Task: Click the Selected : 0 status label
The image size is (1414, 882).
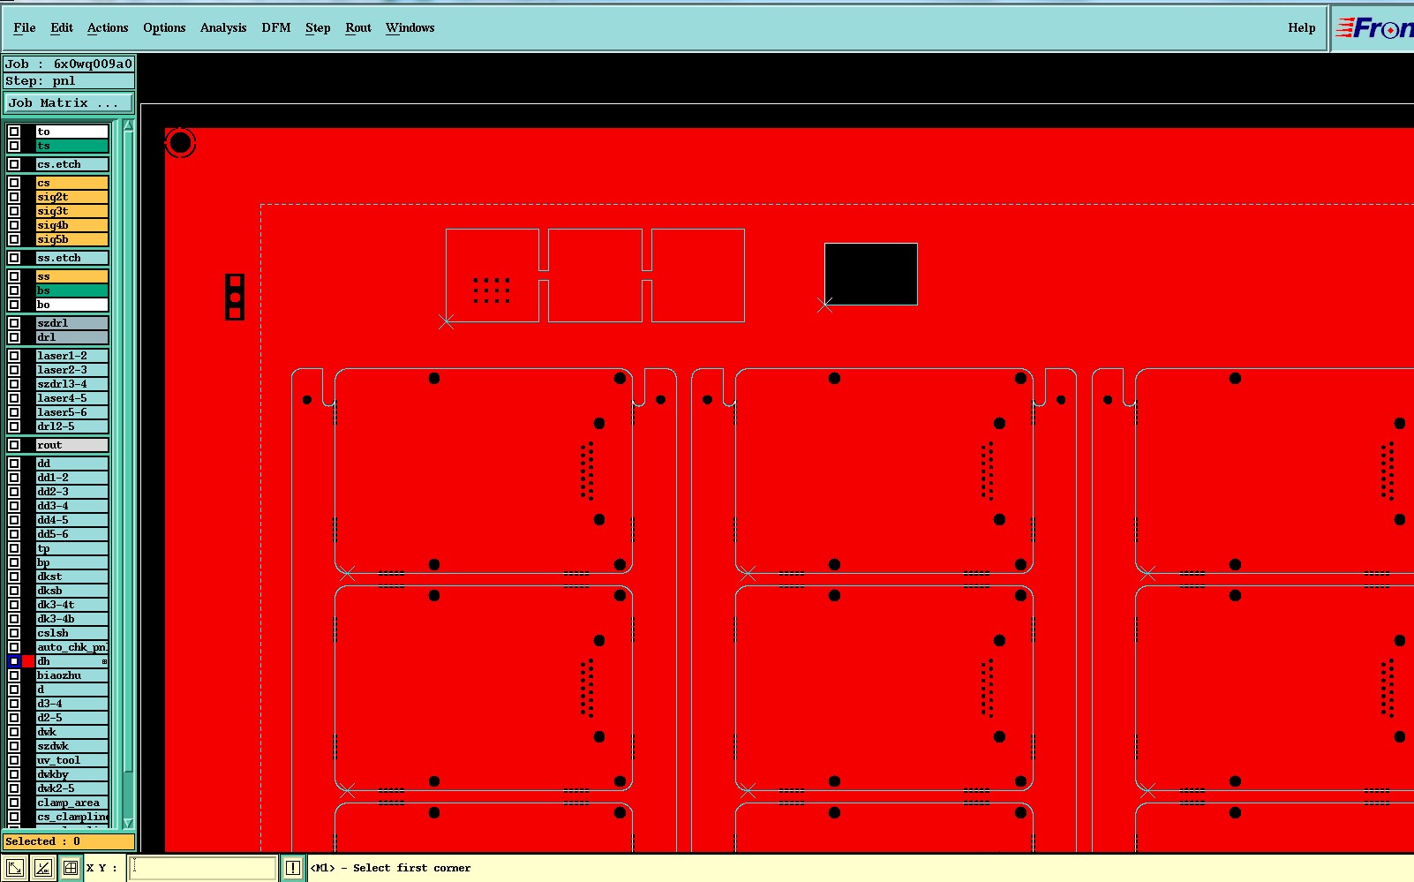Action: pos(69,841)
